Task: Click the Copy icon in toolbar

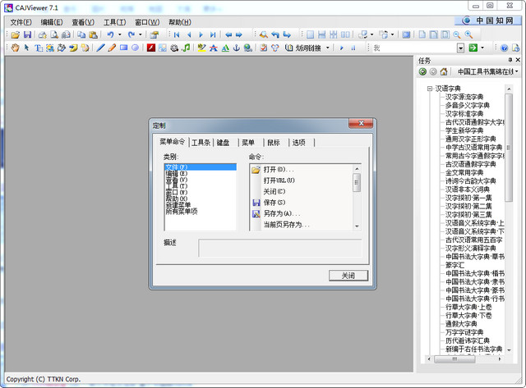Action: click(x=81, y=34)
